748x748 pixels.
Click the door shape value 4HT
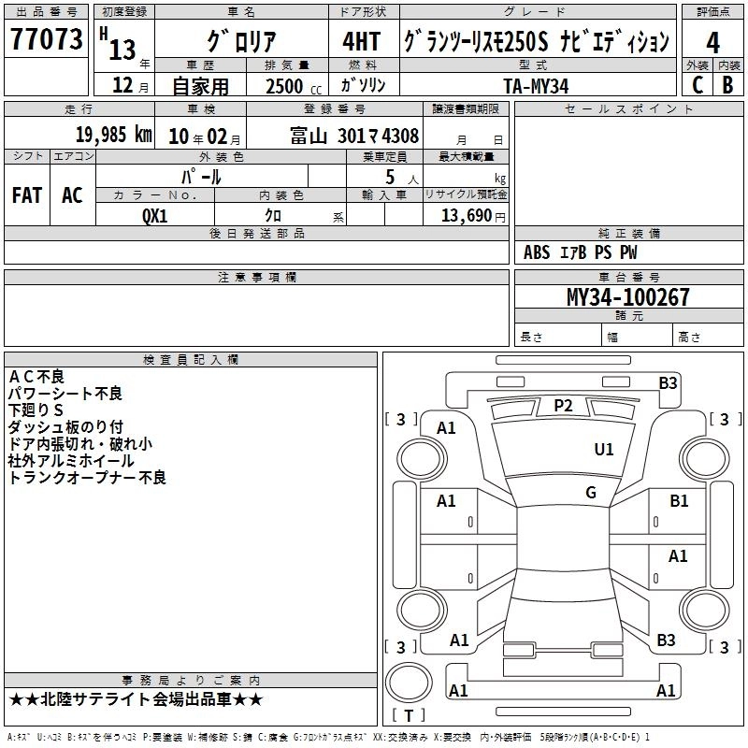pos(362,41)
